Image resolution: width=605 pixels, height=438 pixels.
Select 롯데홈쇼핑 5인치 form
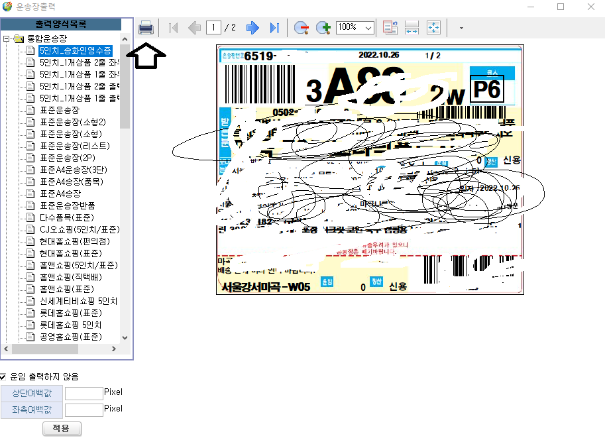pos(71,325)
